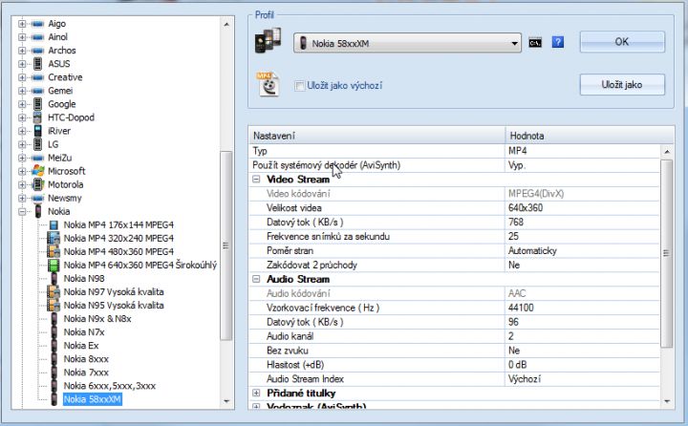Select Nokia 7xxx profile
688x426 pixels.
click(x=86, y=373)
